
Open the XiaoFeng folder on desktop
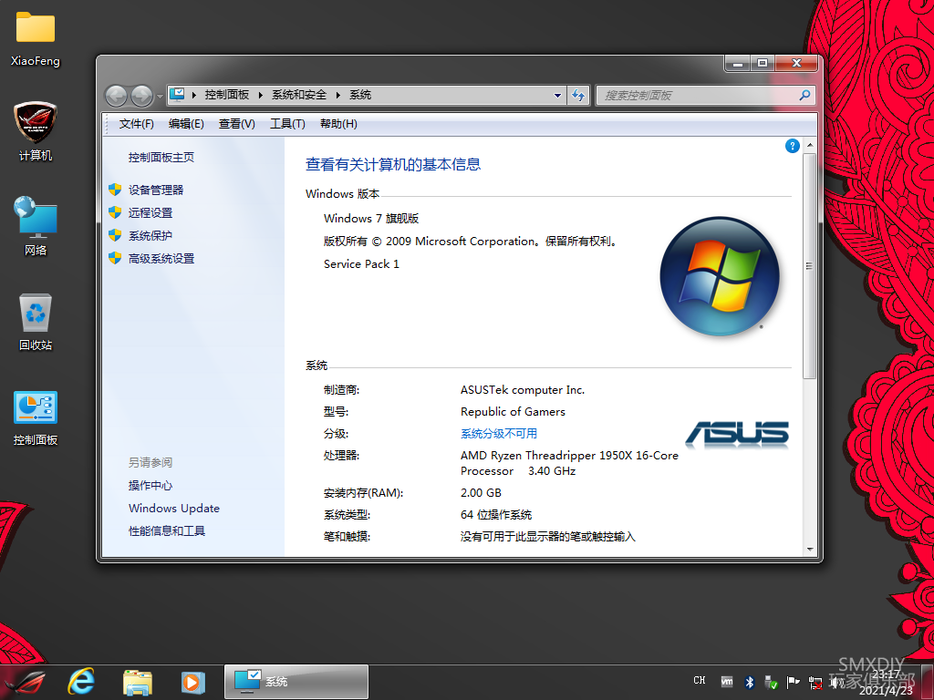[x=36, y=38]
